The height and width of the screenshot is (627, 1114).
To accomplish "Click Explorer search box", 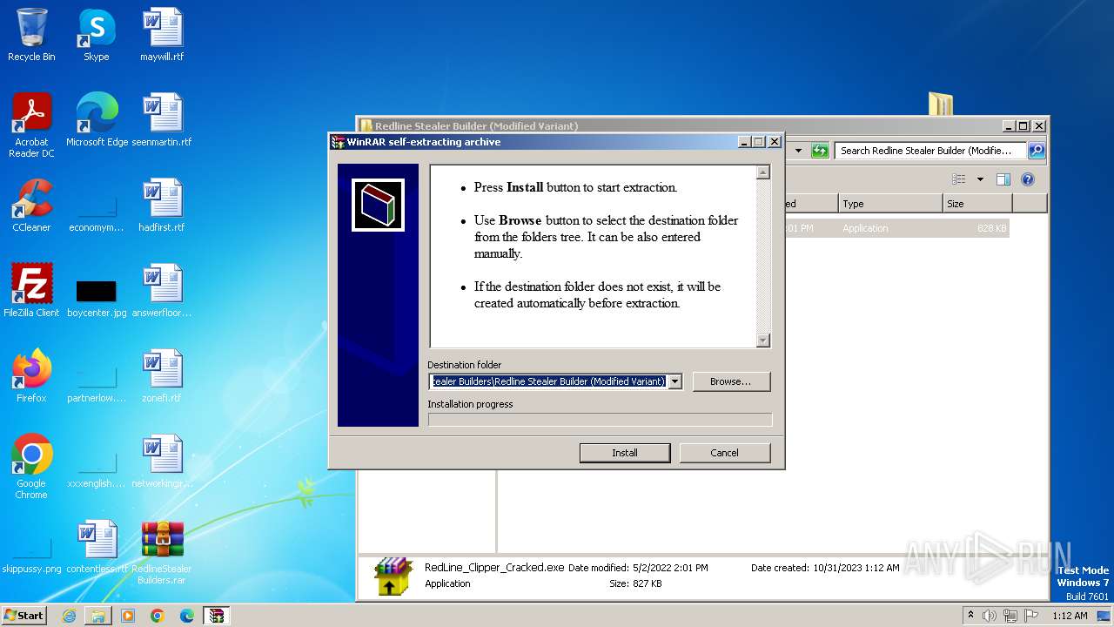I will [x=929, y=151].
